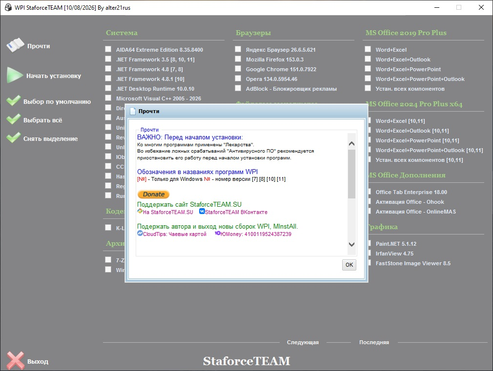The height and width of the screenshot is (371, 493).
Task: Click the CloudTips icon
Action: [x=140, y=234]
